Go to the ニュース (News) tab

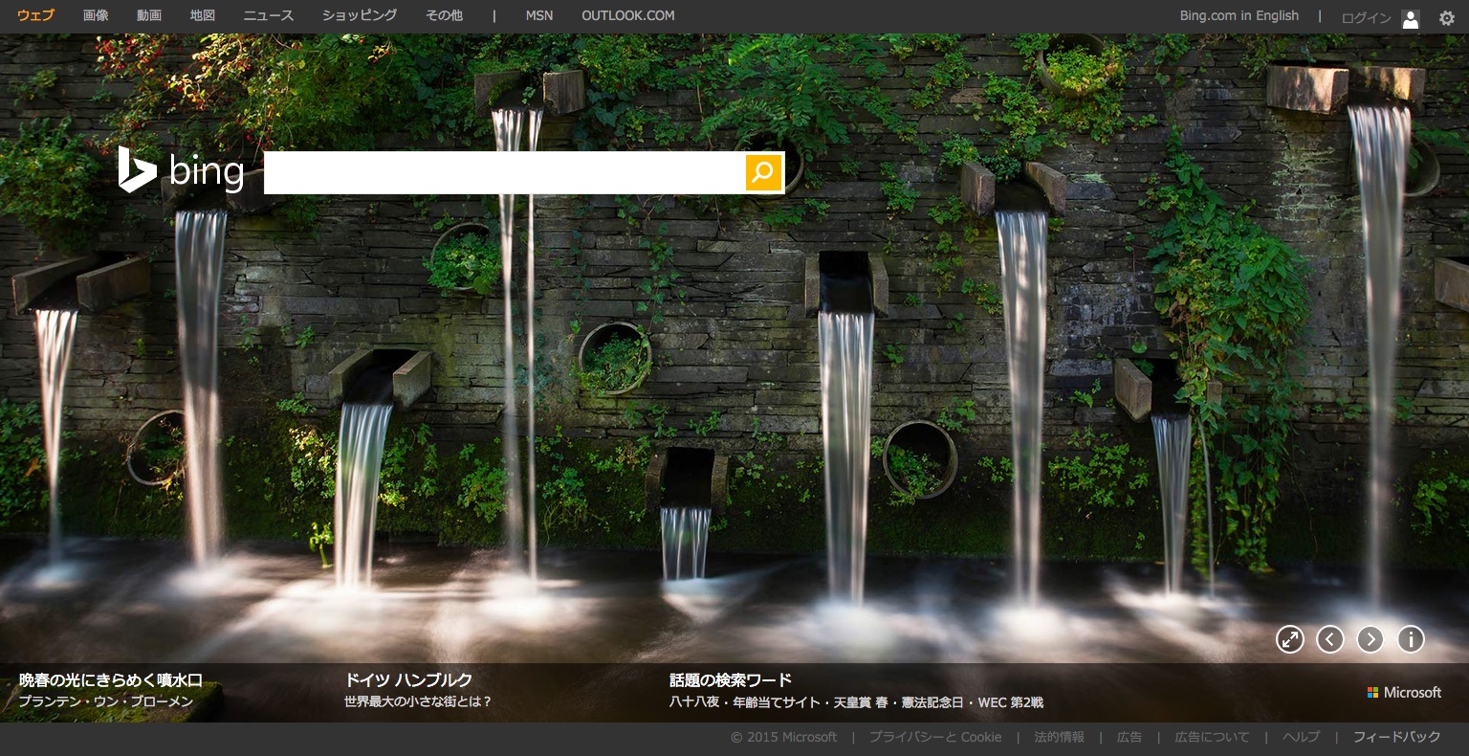[x=269, y=15]
